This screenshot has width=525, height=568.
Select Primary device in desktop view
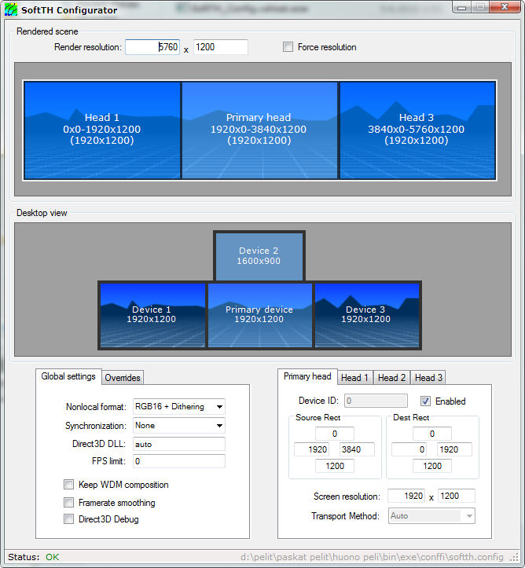pyautogui.click(x=260, y=315)
